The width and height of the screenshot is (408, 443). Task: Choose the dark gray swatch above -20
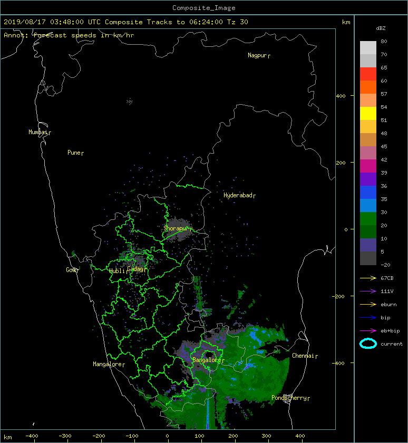click(368, 258)
